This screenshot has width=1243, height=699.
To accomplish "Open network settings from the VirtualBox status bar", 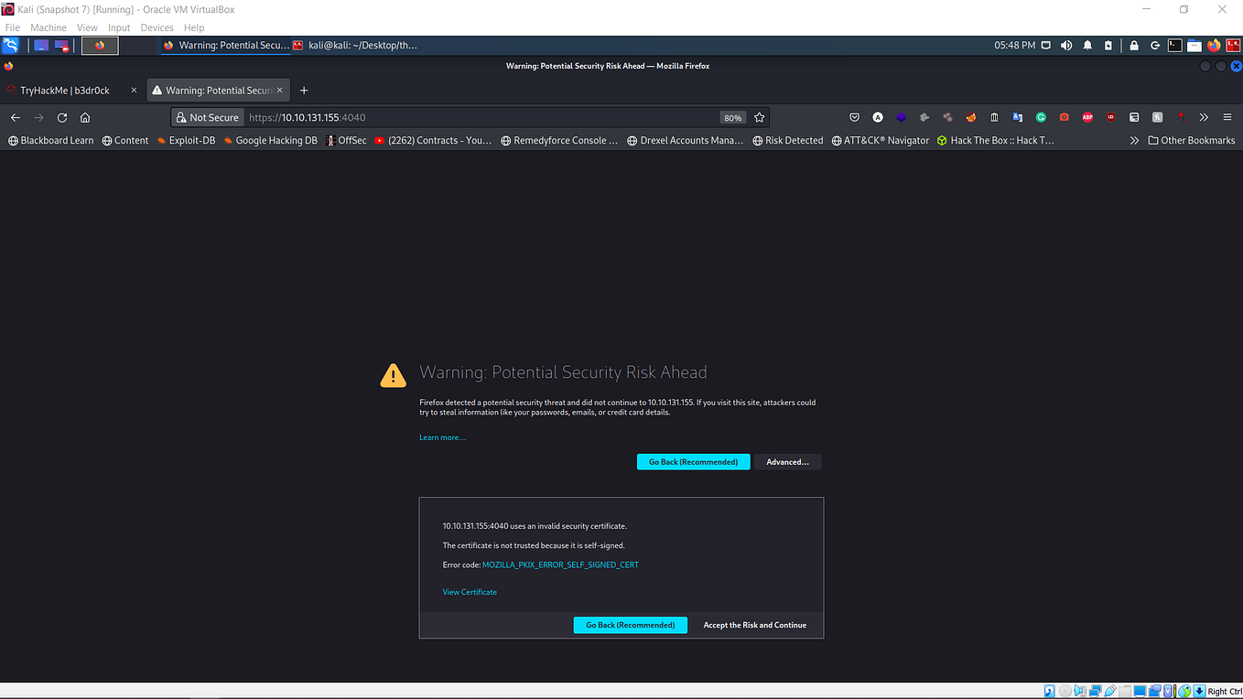I will click(1095, 691).
